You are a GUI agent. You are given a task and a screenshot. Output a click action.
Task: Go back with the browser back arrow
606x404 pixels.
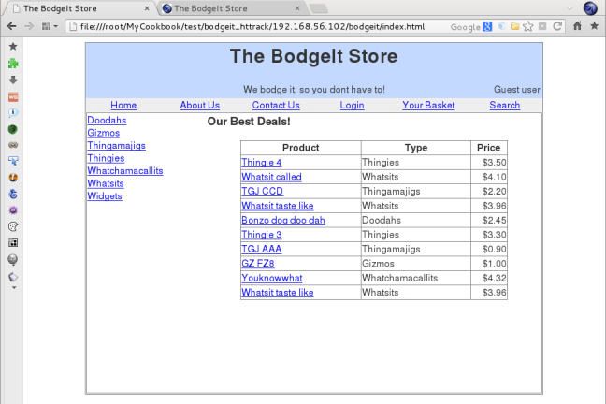pyautogui.click(x=11, y=26)
